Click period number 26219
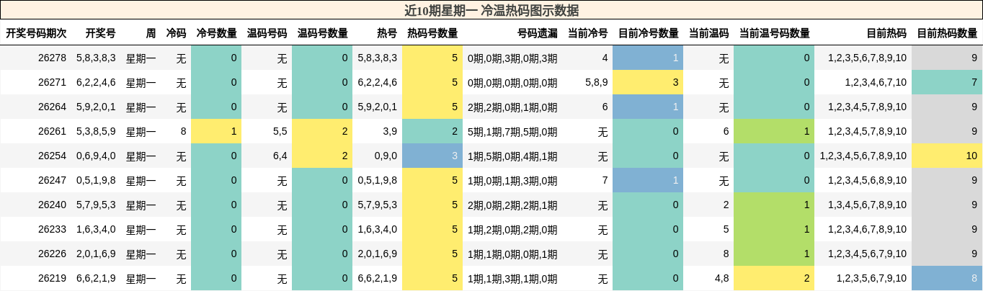The height and width of the screenshot is (291, 983). [52, 278]
